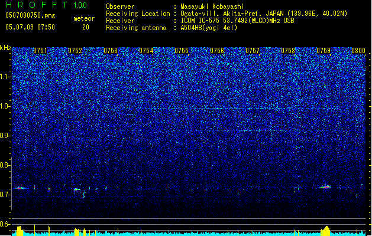The height and width of the screenshot is (236, 372).
Task: Click the 0757 time marker
Action: pyautogui.click(x=253, y=51)
